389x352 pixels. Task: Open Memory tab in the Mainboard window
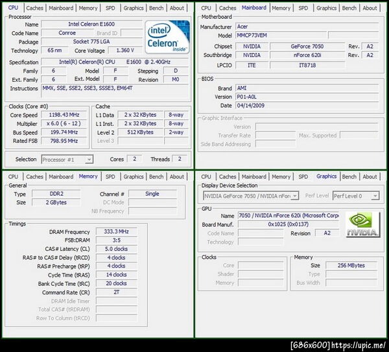pos(281,8)
